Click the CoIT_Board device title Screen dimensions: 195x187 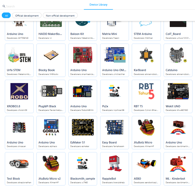173,34
